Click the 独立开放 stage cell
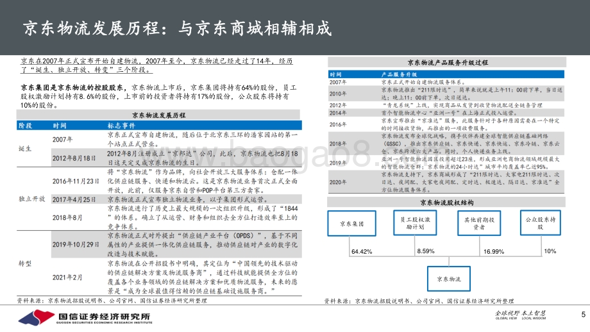Viewport: 590px width, 332px height. click(32, 199)
